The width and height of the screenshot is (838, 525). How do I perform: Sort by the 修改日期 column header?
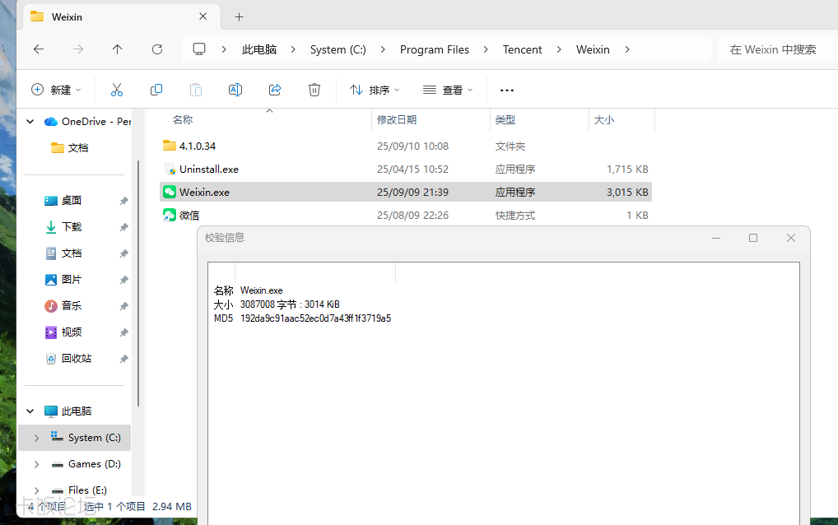point(397,119)
